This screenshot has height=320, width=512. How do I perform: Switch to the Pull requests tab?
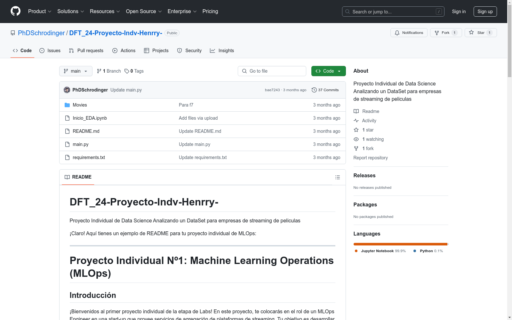[86, 51]
